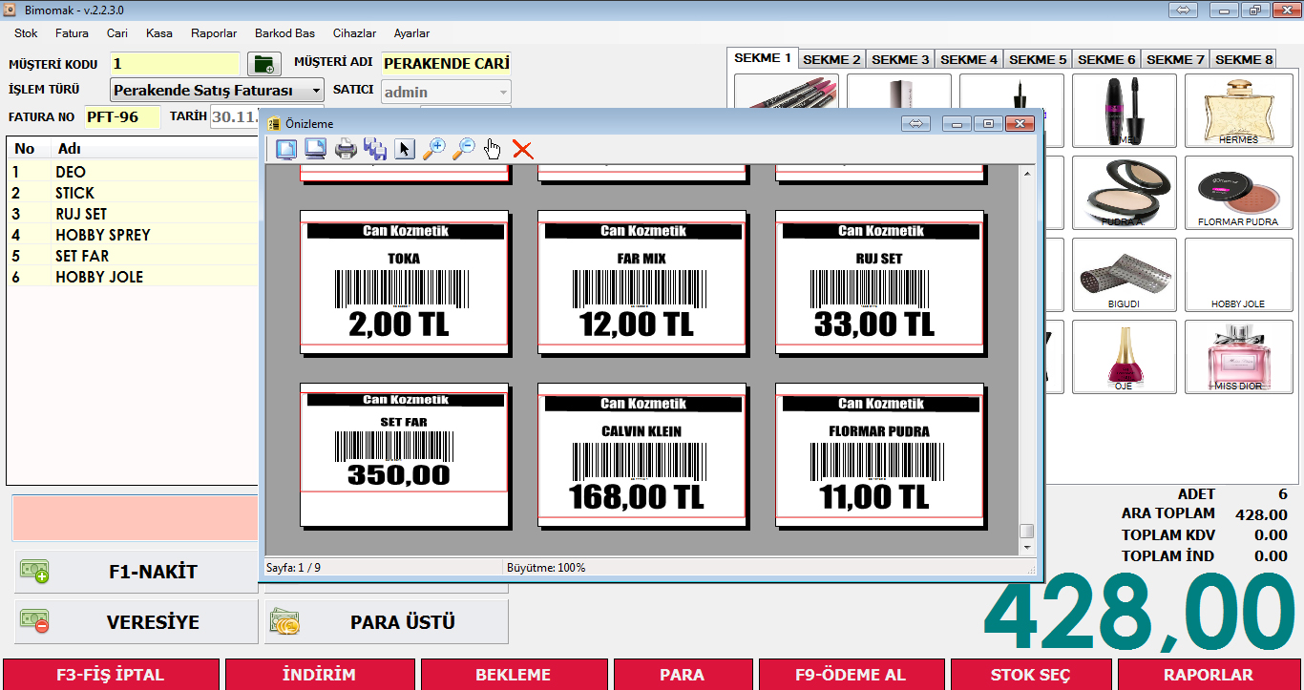Screen dimensions: 1304x690
Task: Open the Raporlar menu
Action: 214,32
